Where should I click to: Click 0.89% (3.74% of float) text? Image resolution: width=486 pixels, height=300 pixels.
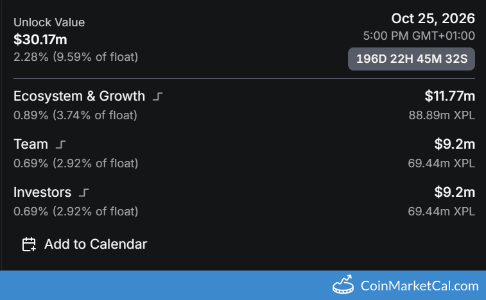pos(76,115)
